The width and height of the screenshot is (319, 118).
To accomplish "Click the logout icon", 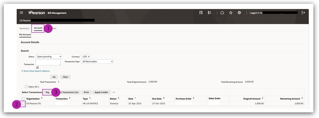I will point(303,13).
